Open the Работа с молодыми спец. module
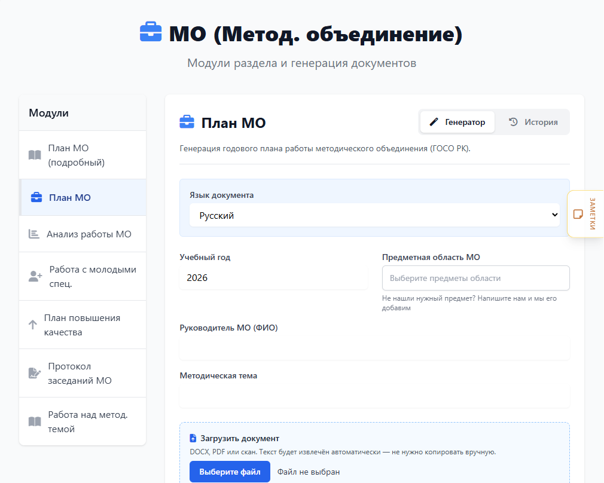604x483 pixels. click(83, 276)
